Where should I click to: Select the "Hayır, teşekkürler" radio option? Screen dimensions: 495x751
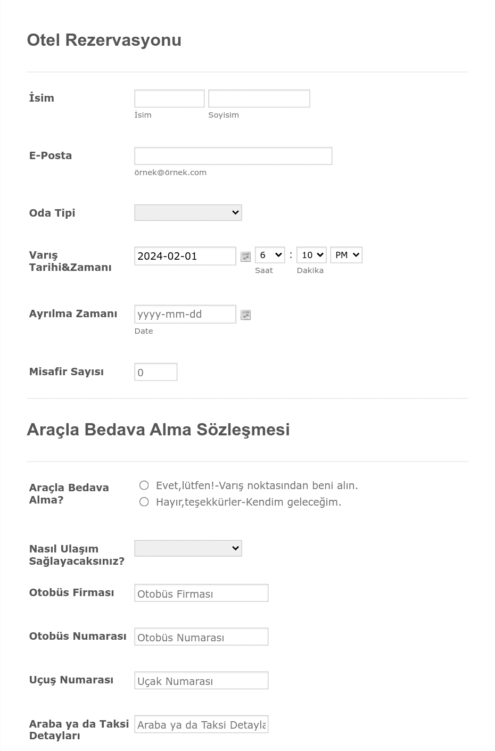pyautogui.click(x=144, y=502)
